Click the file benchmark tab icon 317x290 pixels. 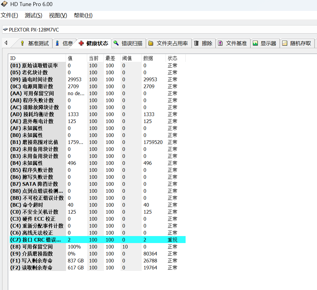click(x=220, y=43)
